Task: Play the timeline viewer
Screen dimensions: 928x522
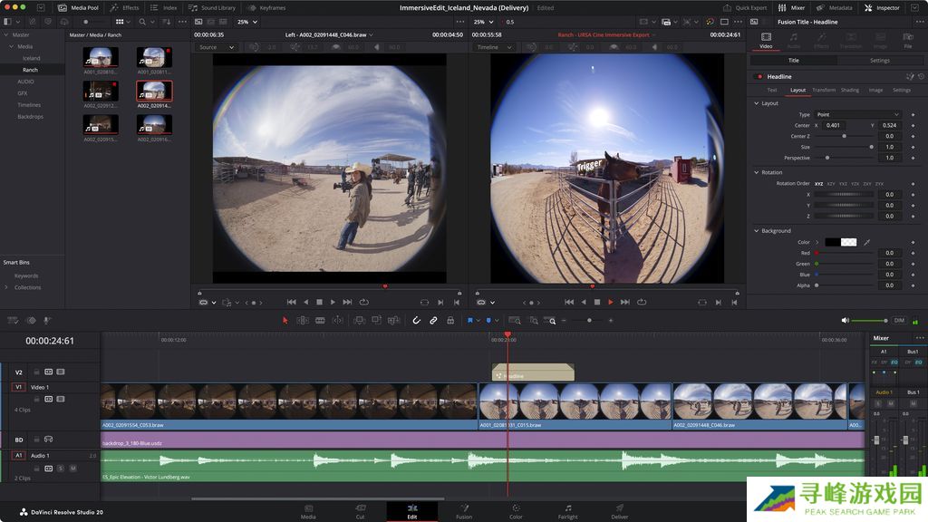Action: click(x=610, y=302)
